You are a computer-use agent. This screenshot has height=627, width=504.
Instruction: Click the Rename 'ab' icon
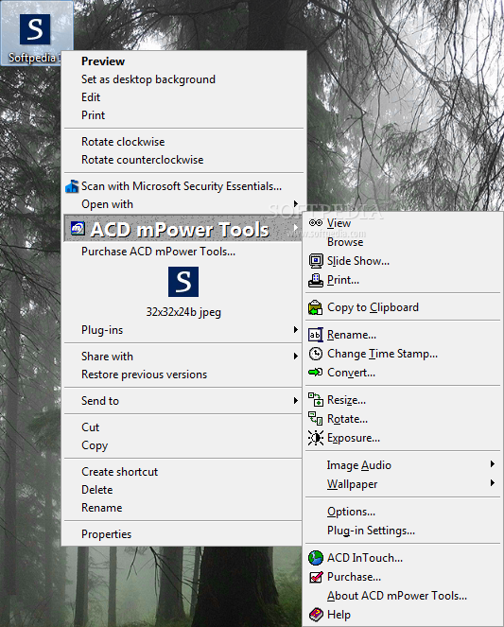tap(315, 335)
